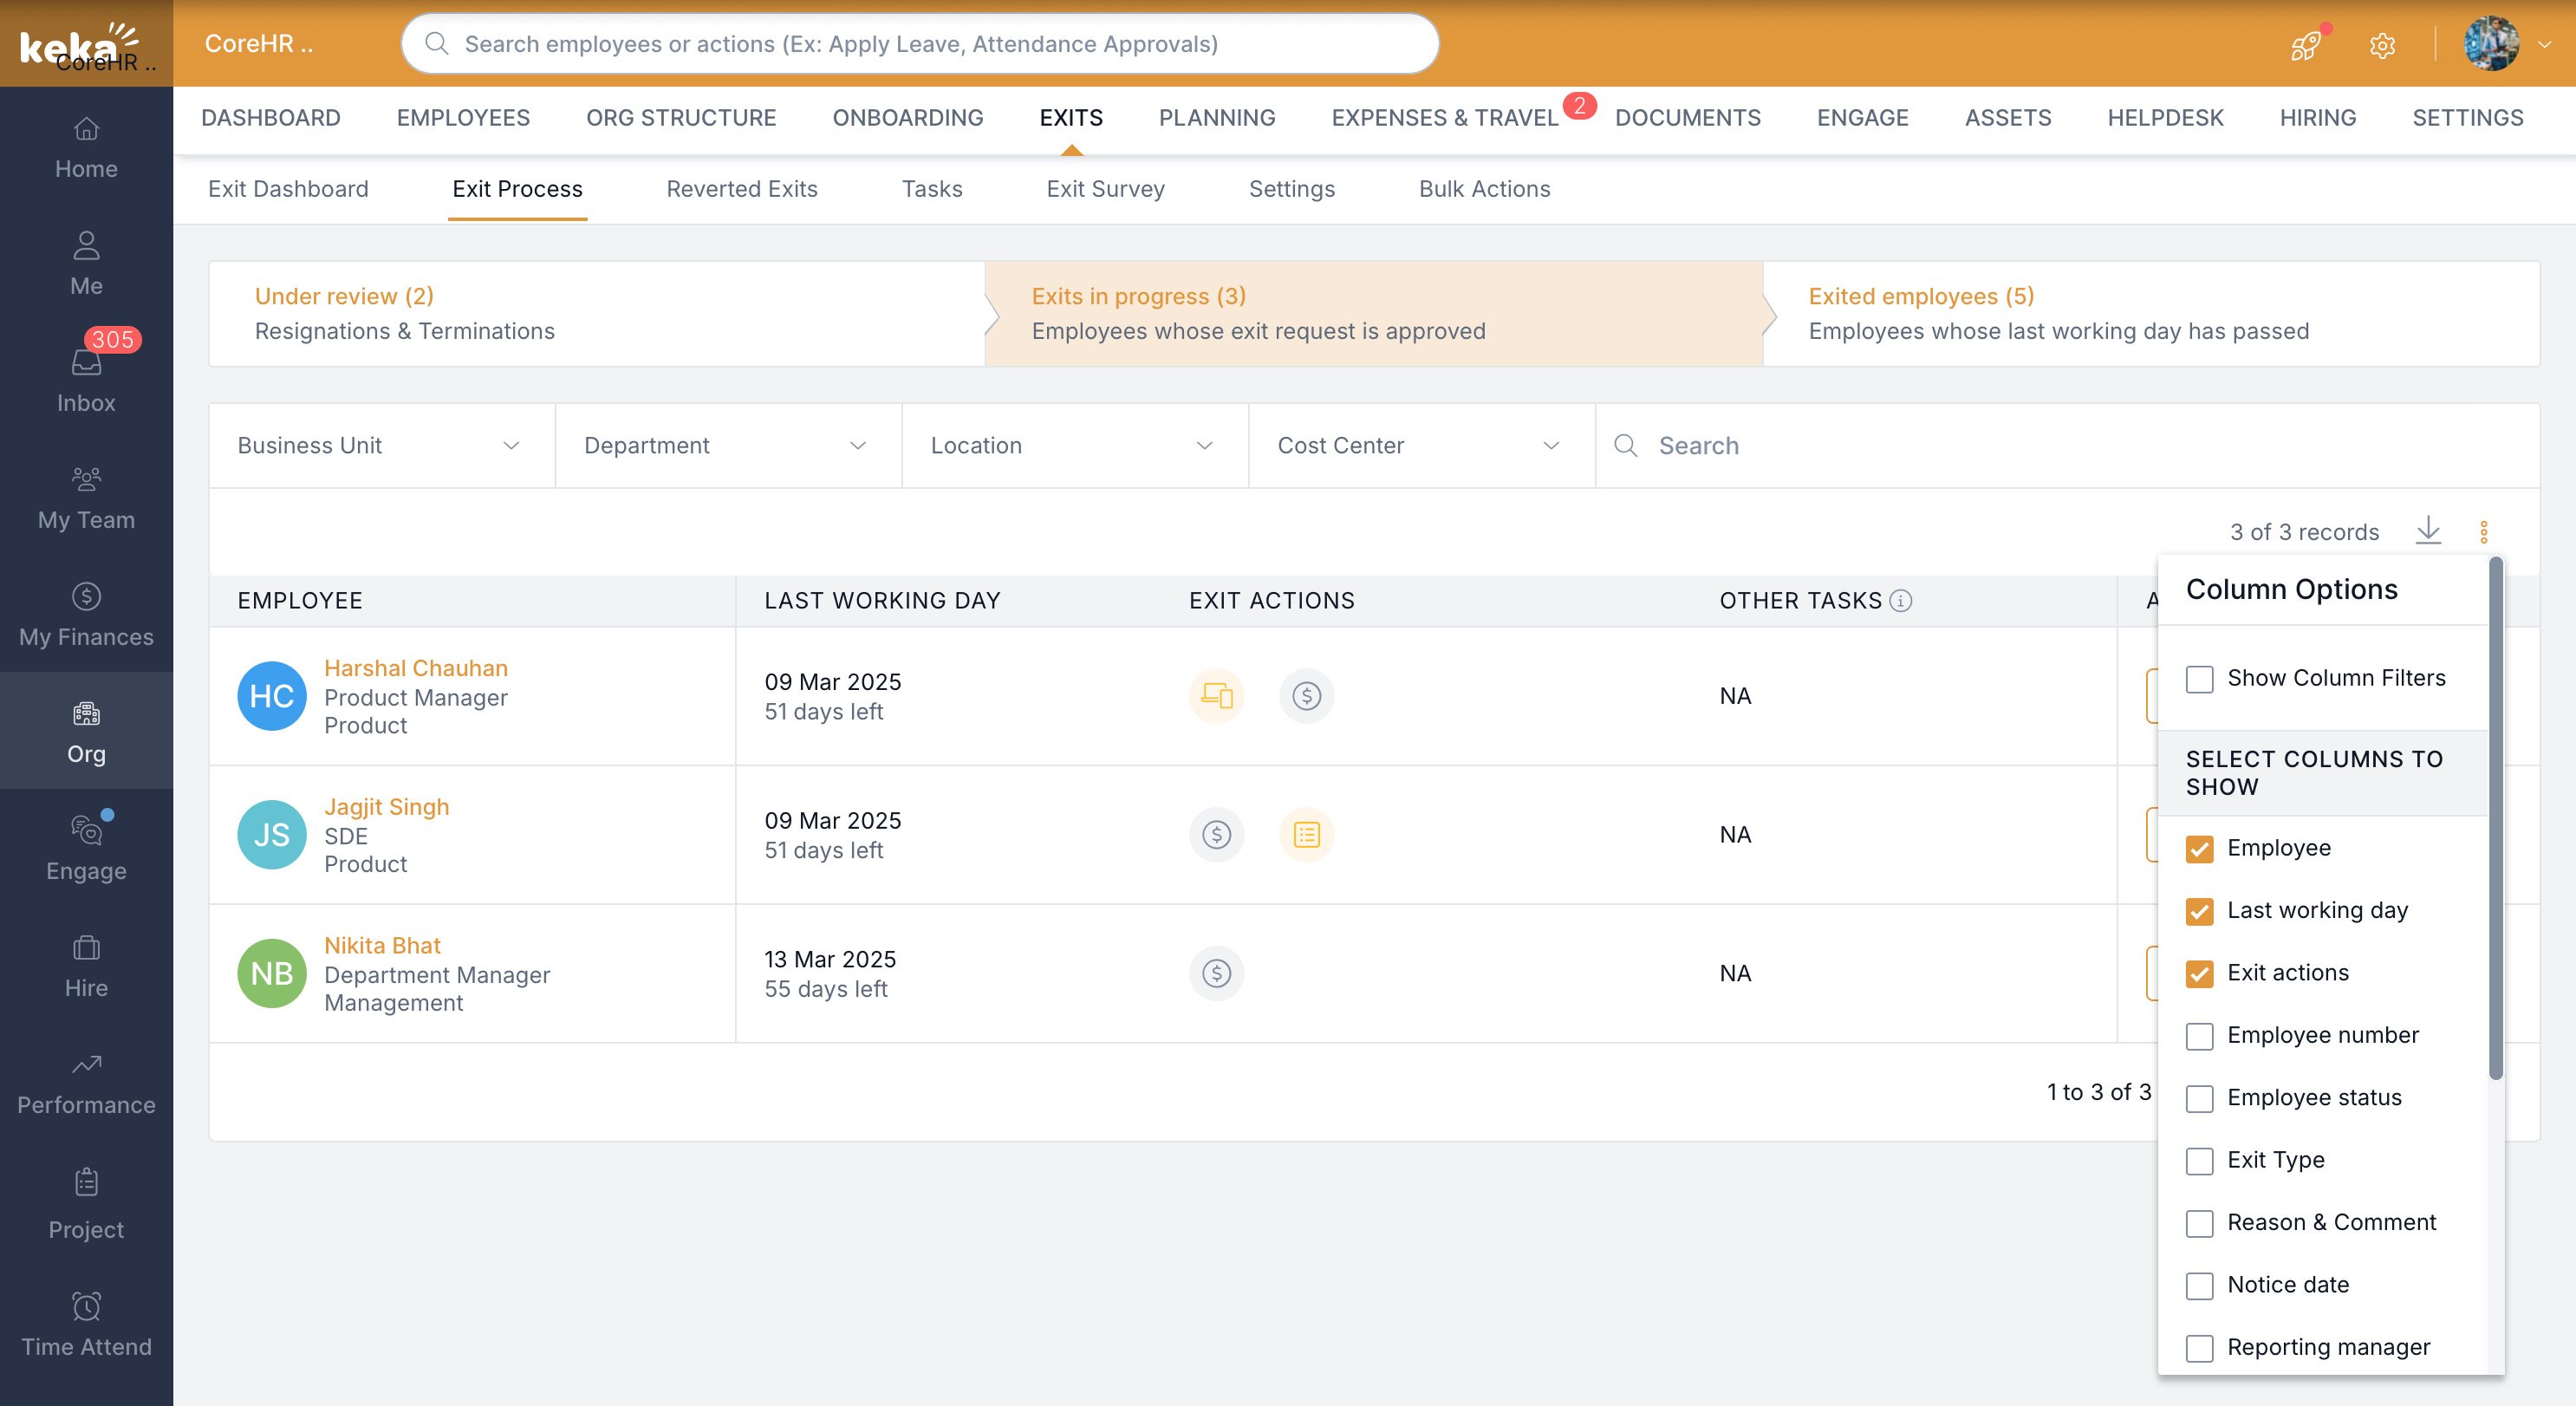
Task: Open the ONBOARDING menu tab
Action: pyautogui.click(x=907, y=118)
